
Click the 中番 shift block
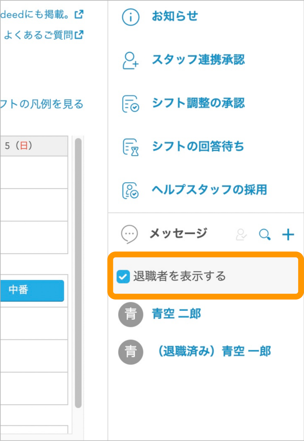click(x=32, y=290)
